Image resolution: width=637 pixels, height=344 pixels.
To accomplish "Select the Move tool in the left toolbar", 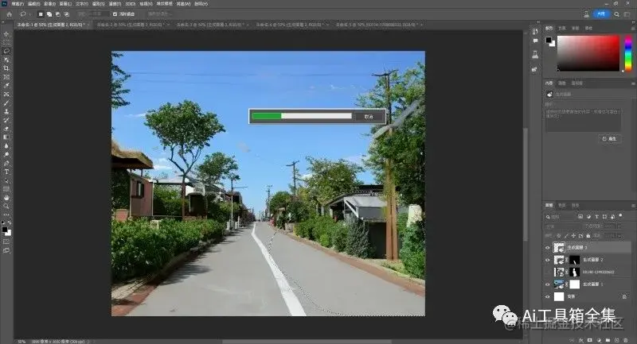I will [6, 34].
